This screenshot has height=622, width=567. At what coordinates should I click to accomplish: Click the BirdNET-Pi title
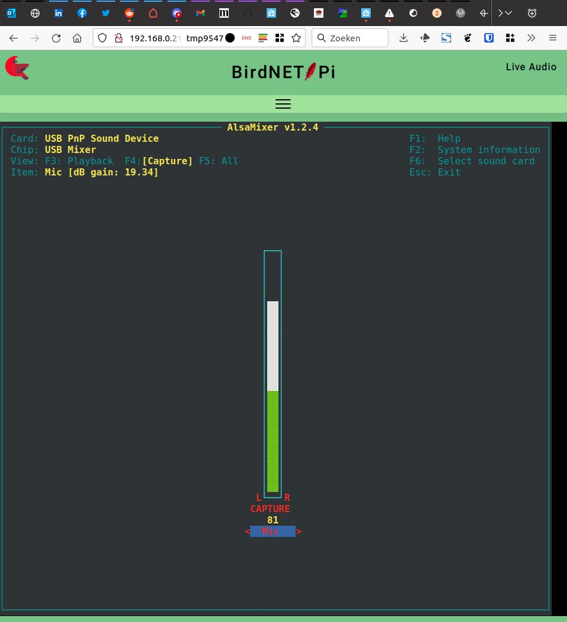[x=284, y=72]
